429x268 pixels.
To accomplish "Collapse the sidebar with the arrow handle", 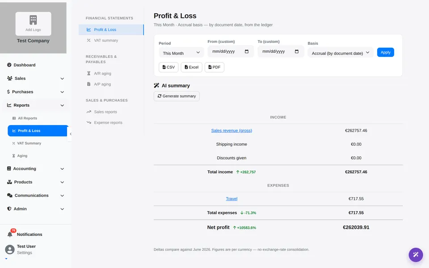I will [x=70, y=134].
